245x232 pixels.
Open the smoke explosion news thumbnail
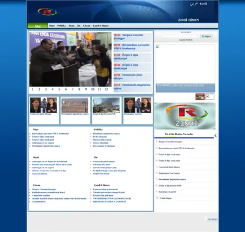pos(106,105)
